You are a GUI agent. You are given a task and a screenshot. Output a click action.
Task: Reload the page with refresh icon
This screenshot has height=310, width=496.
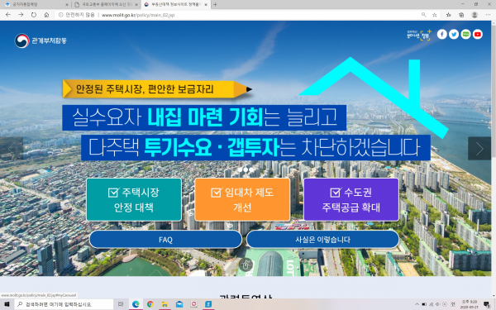[x=34, y=15]
